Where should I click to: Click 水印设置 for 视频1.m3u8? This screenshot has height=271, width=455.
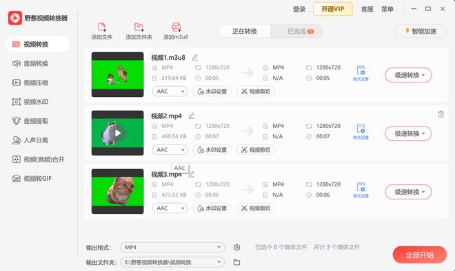(x=212, y=91)
